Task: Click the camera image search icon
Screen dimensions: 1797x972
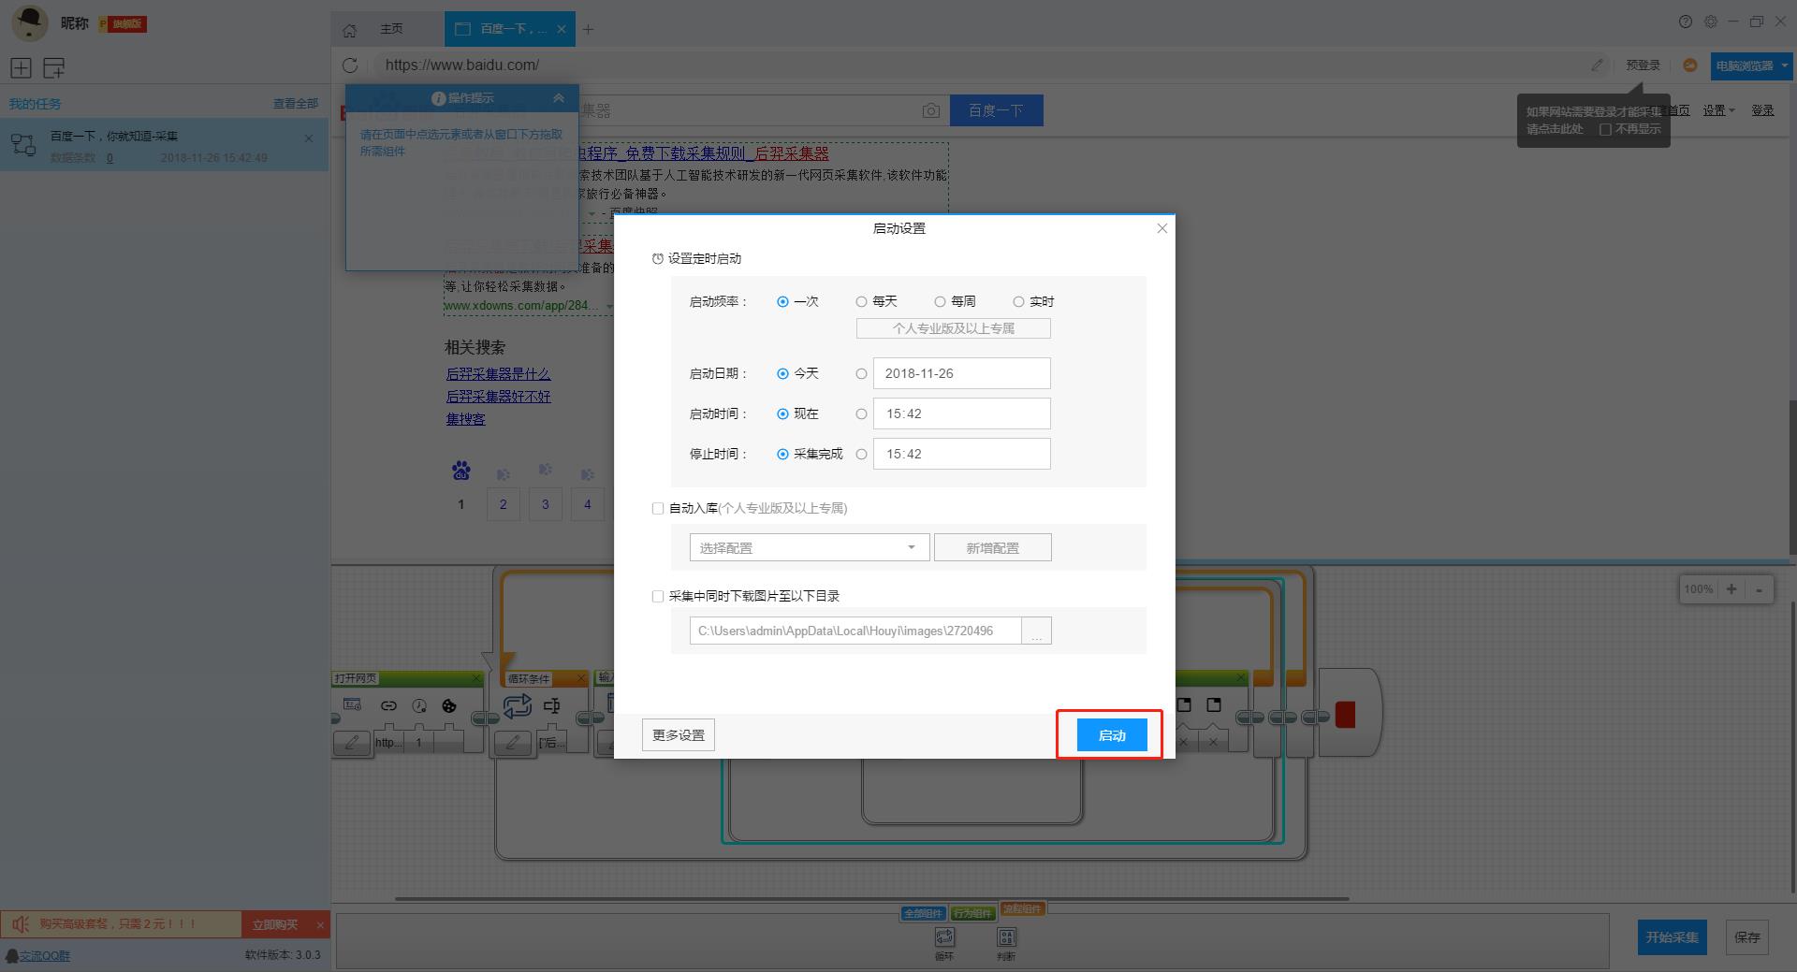Action: pyautogui.click(x=930, y=110)
